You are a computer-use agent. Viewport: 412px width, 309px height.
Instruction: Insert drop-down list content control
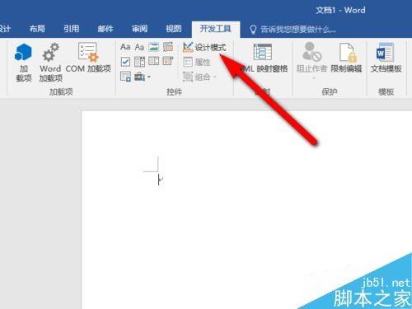154,62
